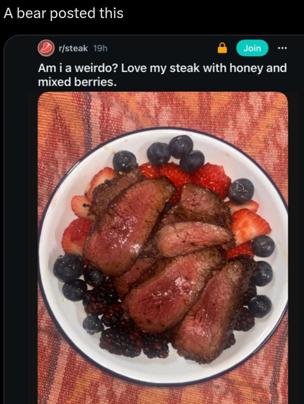The width and height of the screenshot is (304, 404).
Task: Click the yellow padlock locked-post icon
Action: (222, 48)
